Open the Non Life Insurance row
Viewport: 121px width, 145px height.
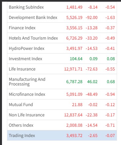click(62, 115)
